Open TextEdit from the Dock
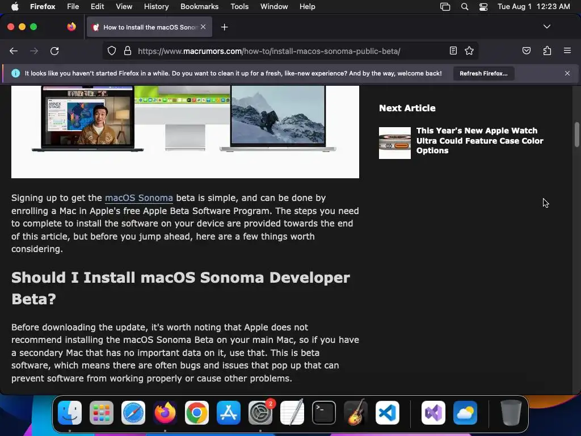The height and width of the screenshot is (436, 581). click(x=292, y=413)
